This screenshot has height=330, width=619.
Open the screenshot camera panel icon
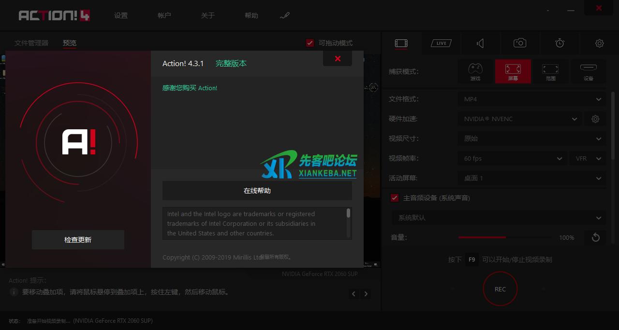[x=519, y=43]
